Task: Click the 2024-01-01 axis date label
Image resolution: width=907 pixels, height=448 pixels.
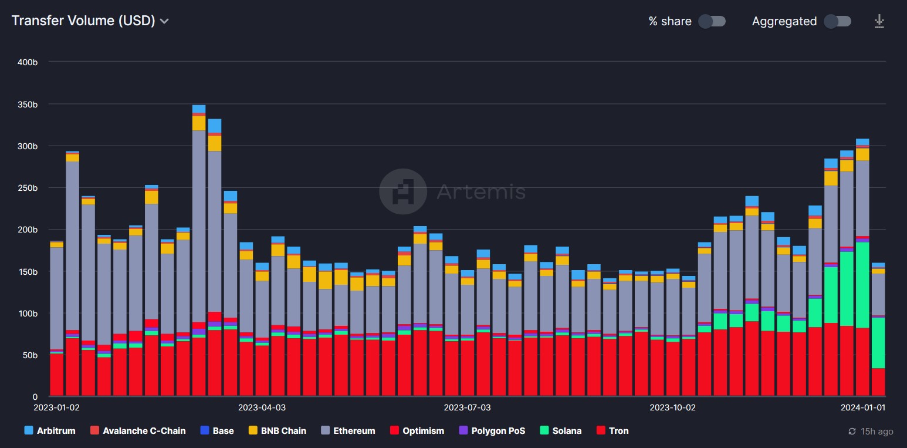Action: tap(863, 407)
